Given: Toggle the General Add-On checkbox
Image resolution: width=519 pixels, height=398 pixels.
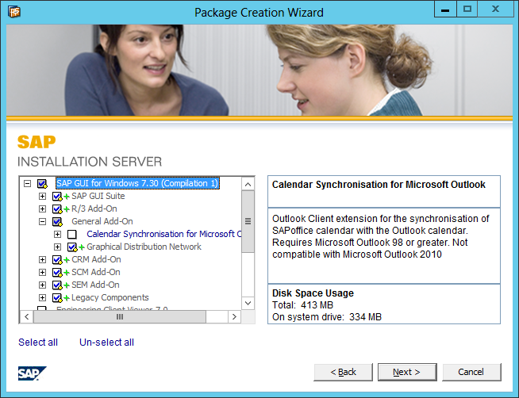Looking at the screenshot, I should tap(56, 222).
